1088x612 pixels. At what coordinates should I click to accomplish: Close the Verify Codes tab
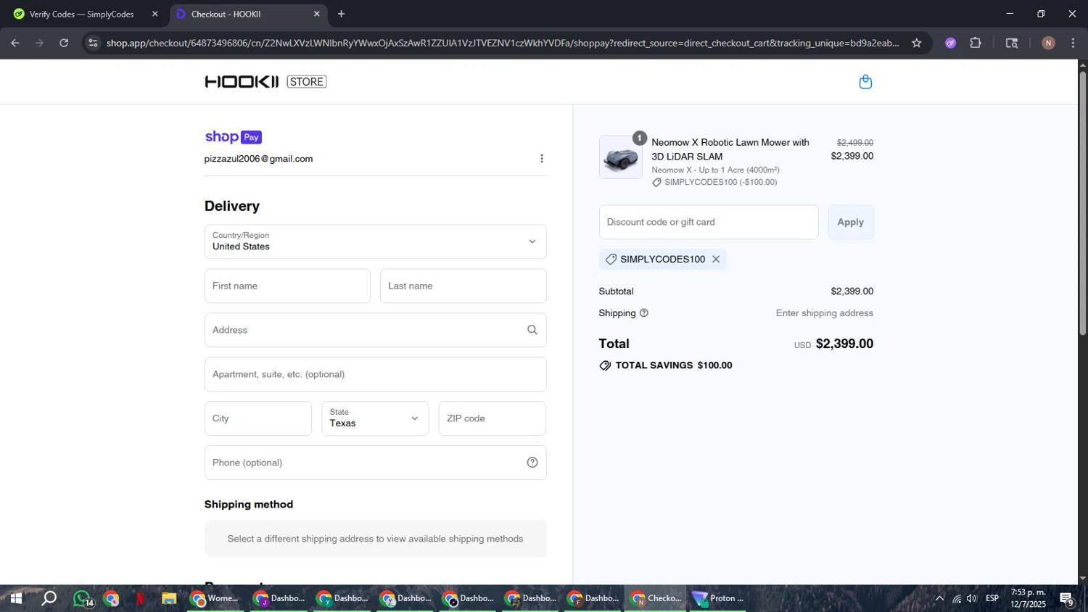[x=154, y=14]
